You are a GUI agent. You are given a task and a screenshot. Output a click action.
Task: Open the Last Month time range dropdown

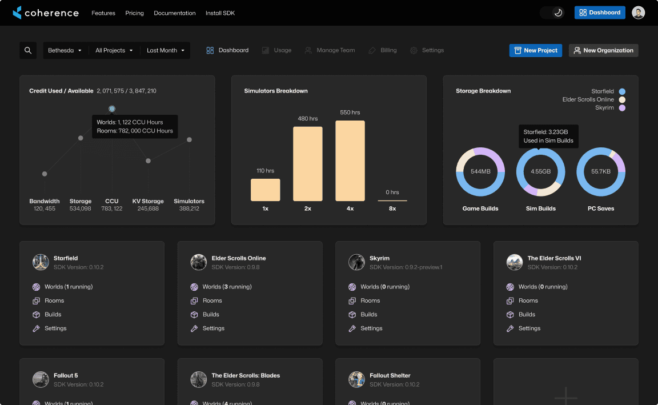[165, 50]
